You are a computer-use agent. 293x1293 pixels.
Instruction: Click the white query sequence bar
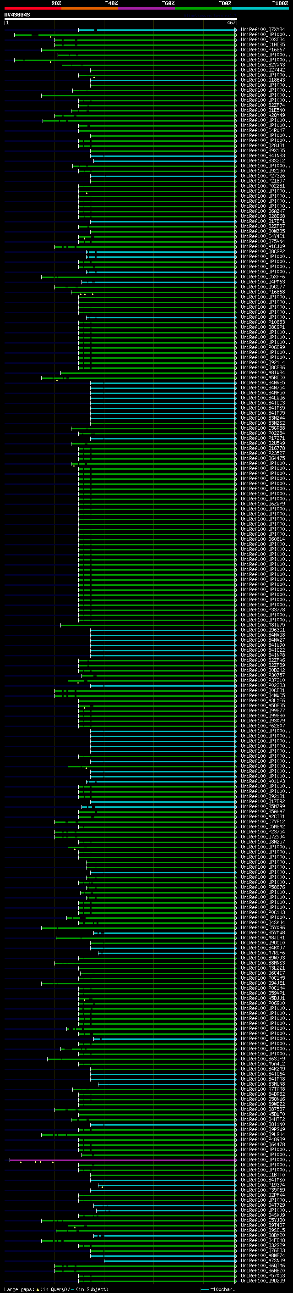click(x=121, y=19)
